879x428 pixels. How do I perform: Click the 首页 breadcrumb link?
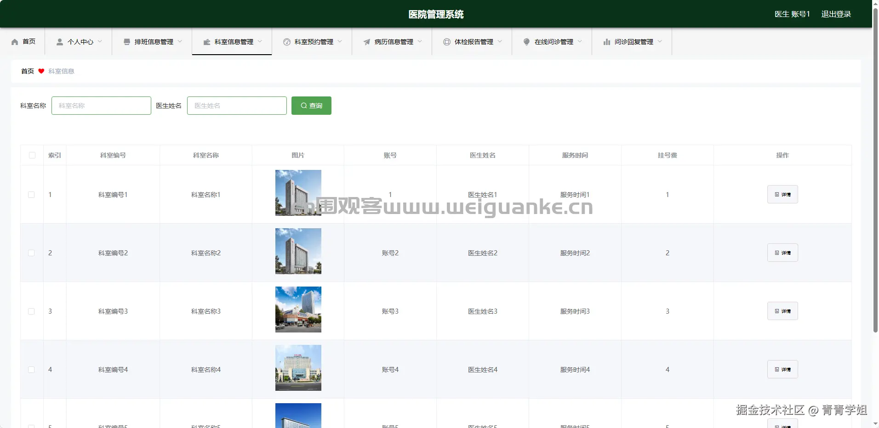point(28,71)
